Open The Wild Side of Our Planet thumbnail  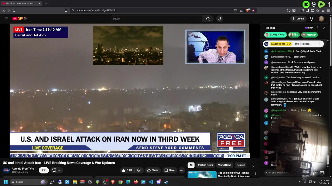[202, 174]
